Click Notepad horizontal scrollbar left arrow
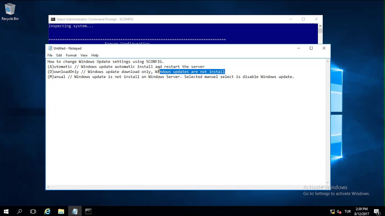Screen dimensions: 385x216 tap(48, 187)
